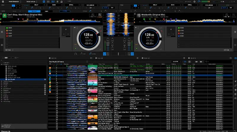The image size is (237, 132).
Task: Adjust the crossfader slider between the decks
Action: point(118,54)
